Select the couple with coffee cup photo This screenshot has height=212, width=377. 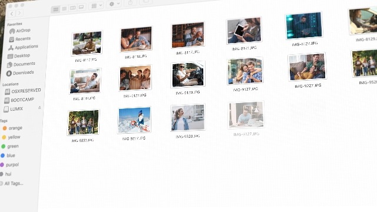click(x=136, y=39)
